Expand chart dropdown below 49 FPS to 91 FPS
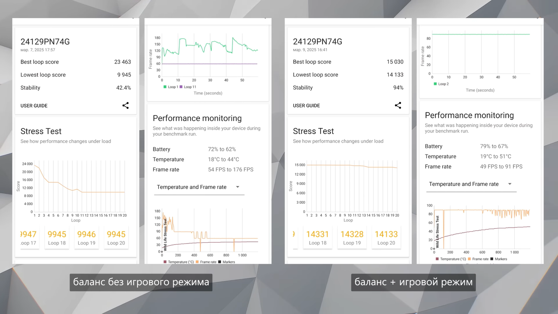Image resolution: width=558 pixels, height=314 pixels. 471,184
